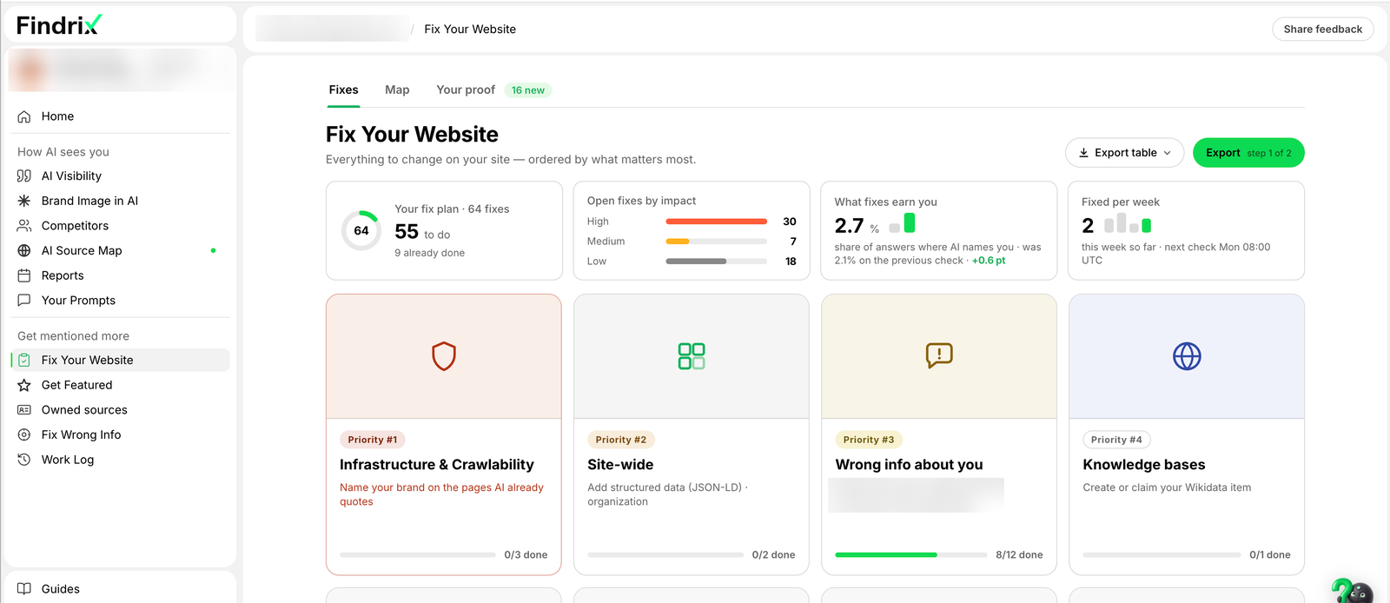Click the 0/3 done label

click(526, 554)
